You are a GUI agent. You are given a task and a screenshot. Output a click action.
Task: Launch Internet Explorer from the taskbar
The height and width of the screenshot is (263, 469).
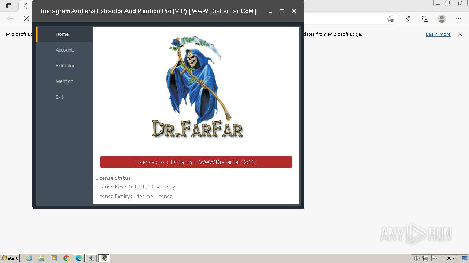coord(29,258)
